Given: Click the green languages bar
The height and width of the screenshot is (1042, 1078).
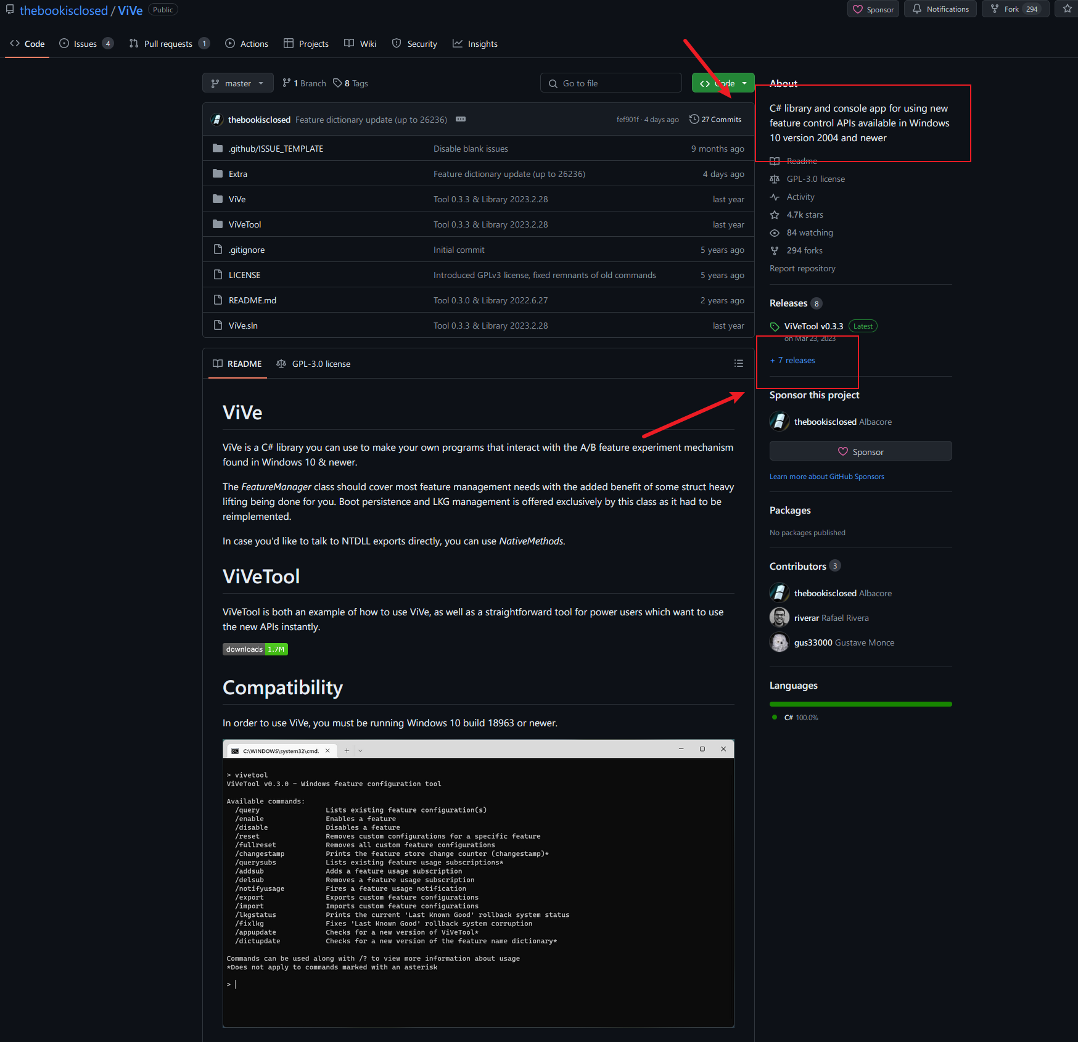Looking at the screenshot, I should 860,704.
